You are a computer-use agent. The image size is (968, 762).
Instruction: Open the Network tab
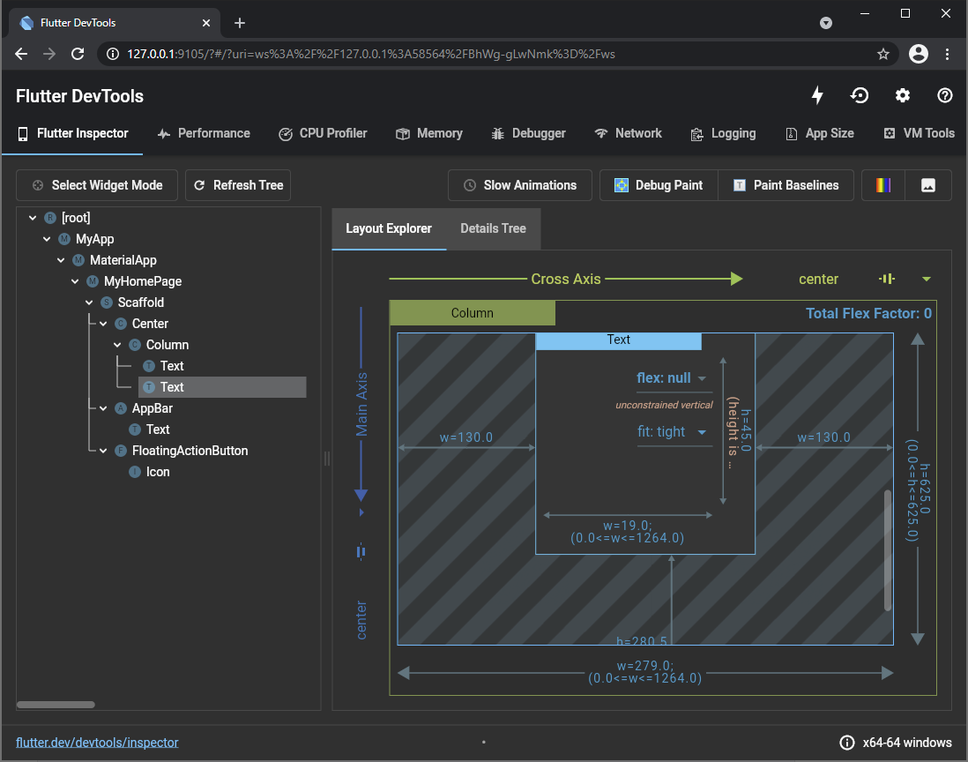(x=628, y=133)
